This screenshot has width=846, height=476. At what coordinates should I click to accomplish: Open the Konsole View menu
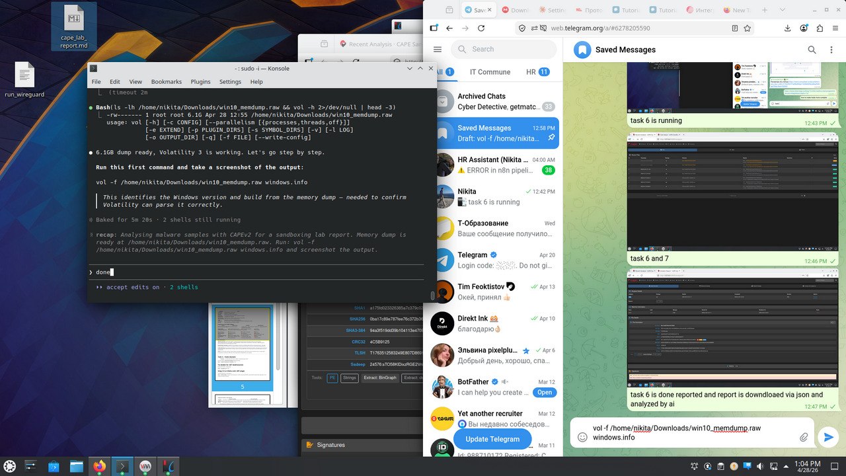click(x=135, y=82)
